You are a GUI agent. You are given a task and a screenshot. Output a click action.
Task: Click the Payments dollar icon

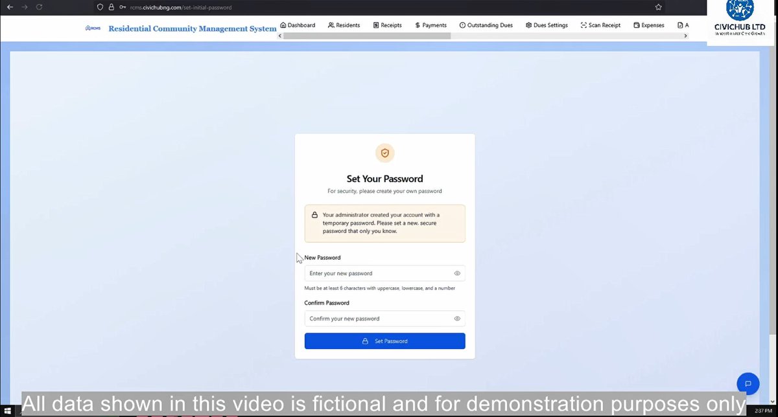tap(417, 25)
